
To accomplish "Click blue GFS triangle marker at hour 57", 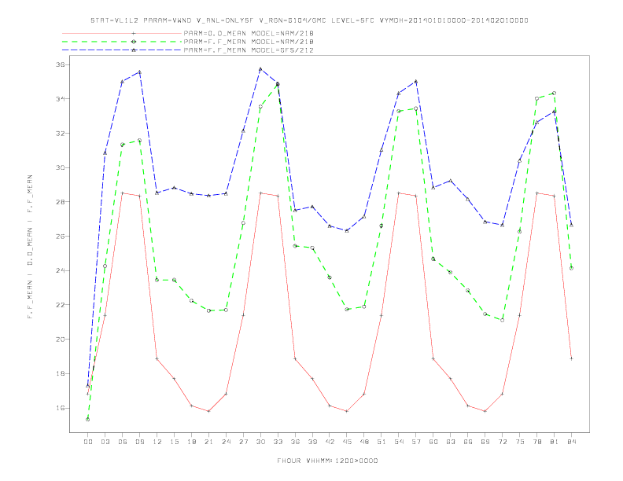I will point(416,82).
